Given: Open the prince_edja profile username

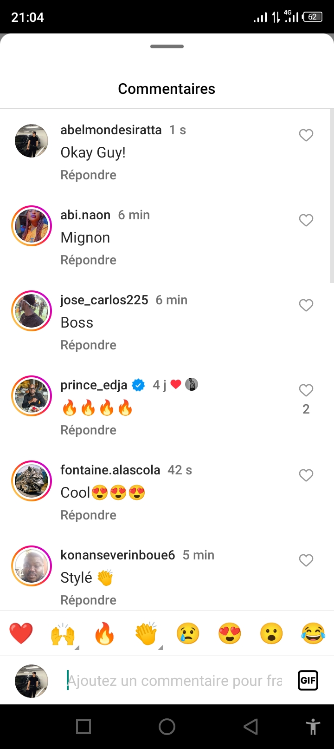Looking at the screenshot, I should click(94, 385).
